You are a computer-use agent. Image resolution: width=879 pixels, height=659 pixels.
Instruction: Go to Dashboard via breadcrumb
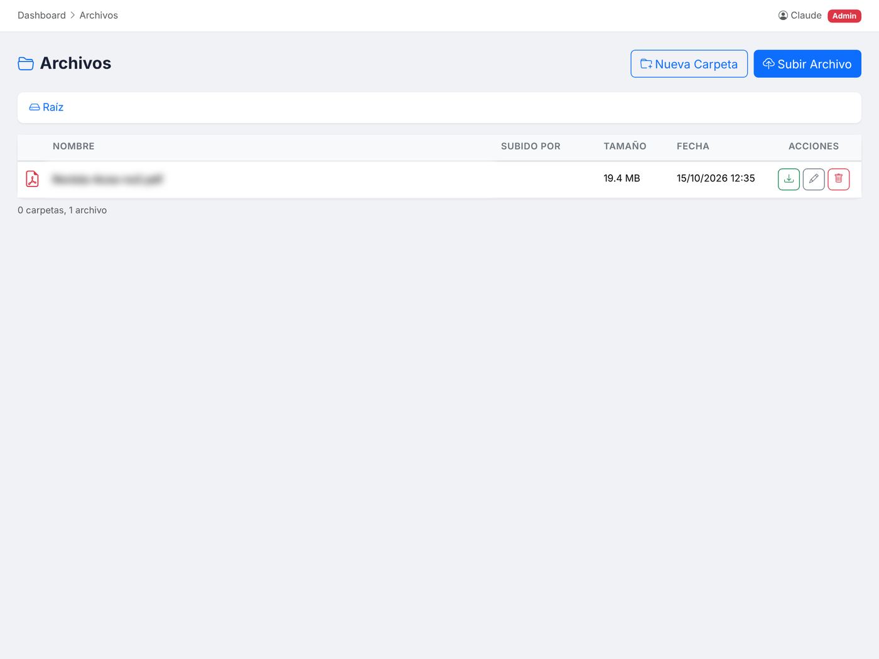41,16
